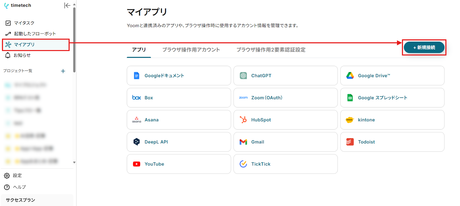
Task: Click the マイアプリ page heading
Action: (147, 12)
